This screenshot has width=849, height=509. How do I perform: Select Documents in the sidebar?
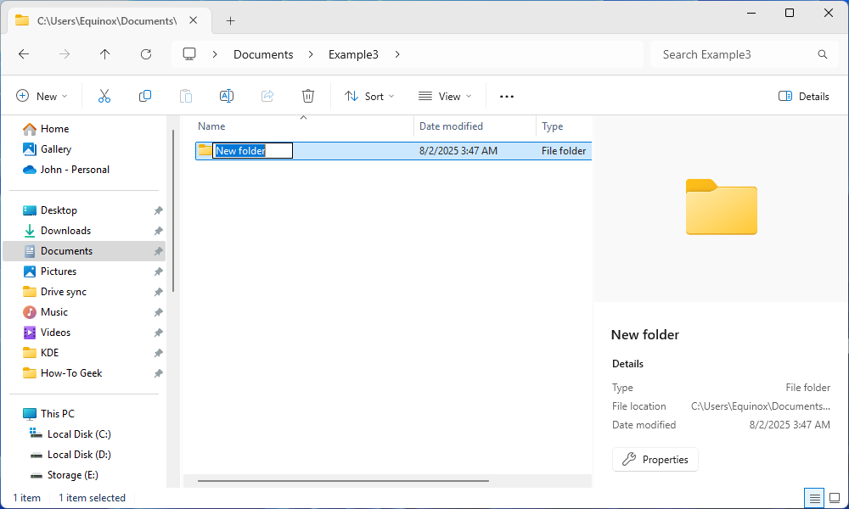pyautogui.click(x=84, y=251)
